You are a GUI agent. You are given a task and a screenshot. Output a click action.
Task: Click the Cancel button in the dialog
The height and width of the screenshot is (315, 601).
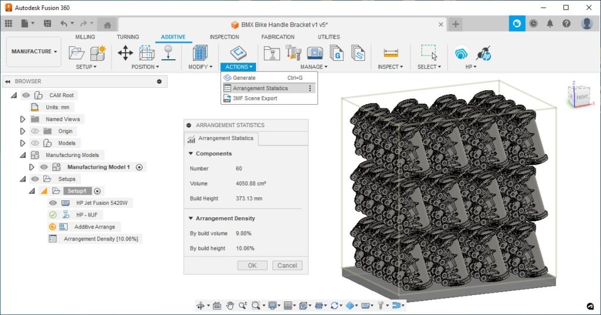coord(287,265)
